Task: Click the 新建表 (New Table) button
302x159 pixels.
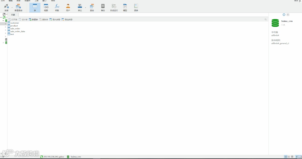Action: click(x=33, y=19)
